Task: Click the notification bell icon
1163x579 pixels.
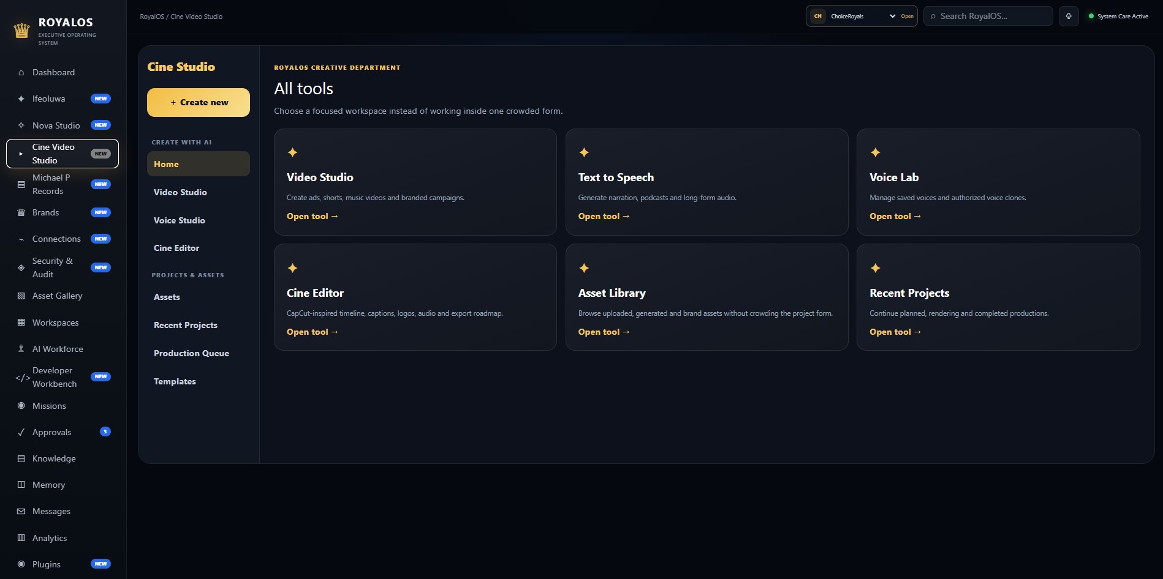Action: (1069, 16)
